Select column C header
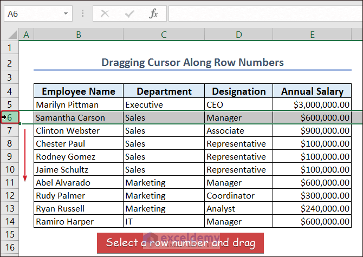This screenshot has width=363, height=257. click(164, 35)
